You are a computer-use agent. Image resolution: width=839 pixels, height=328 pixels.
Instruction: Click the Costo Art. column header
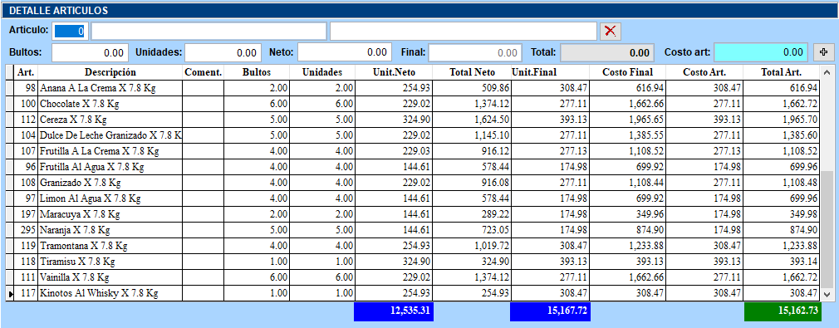click(x=704, y=72)
